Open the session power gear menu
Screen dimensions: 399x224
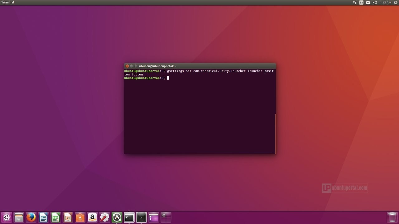pos(396,2)
